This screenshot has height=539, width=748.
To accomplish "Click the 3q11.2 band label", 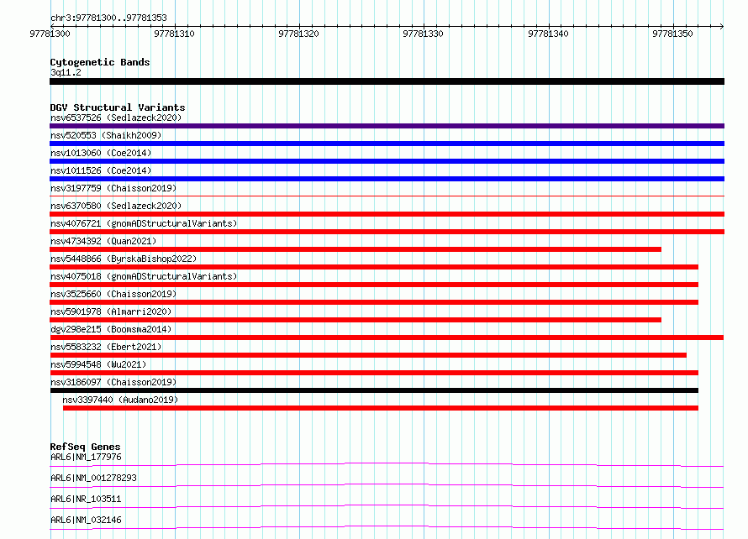I will coord(66,72).
